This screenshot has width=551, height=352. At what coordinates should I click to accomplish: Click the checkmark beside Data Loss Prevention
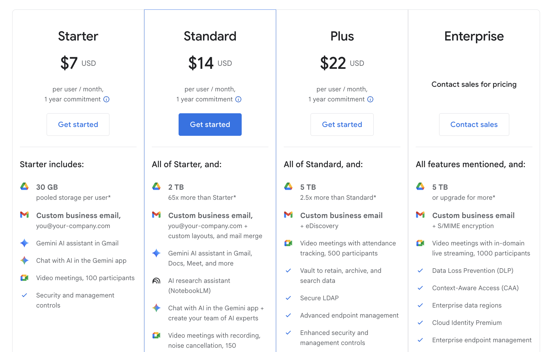pos(420,271)
